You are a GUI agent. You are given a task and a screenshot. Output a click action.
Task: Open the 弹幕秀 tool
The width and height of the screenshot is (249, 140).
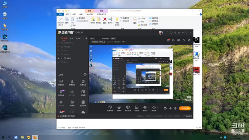[x=72, y=103]
